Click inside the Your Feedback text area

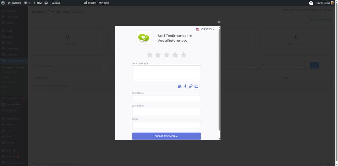click(166, 73)
